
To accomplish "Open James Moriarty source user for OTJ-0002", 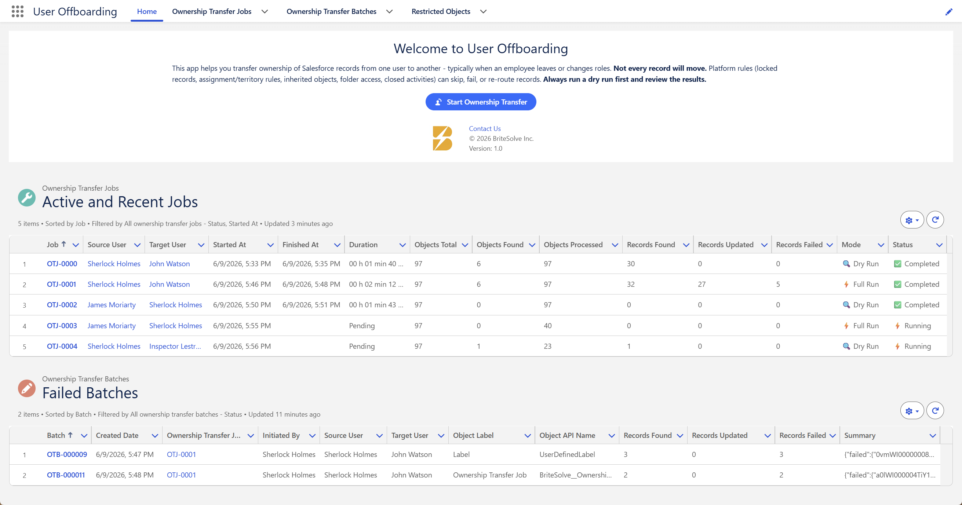I will point(112,305).
